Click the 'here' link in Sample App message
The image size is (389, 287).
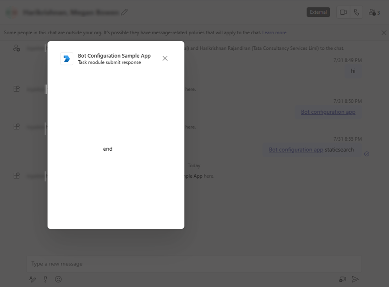click(208, 176)
